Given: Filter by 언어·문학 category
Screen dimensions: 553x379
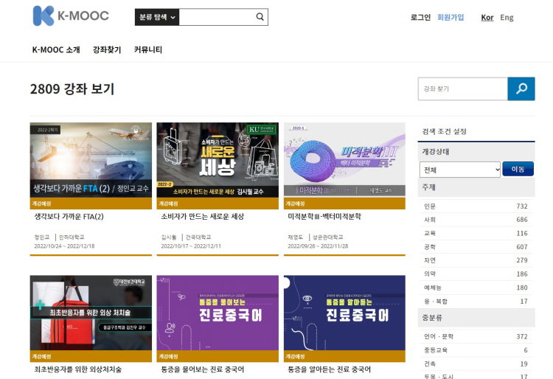Looking at the screenshot, I should coord(476,337).
